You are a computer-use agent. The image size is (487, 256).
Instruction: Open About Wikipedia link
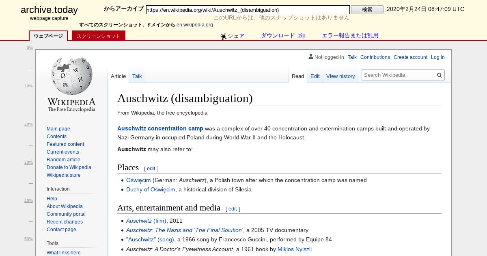click(65, 206)
